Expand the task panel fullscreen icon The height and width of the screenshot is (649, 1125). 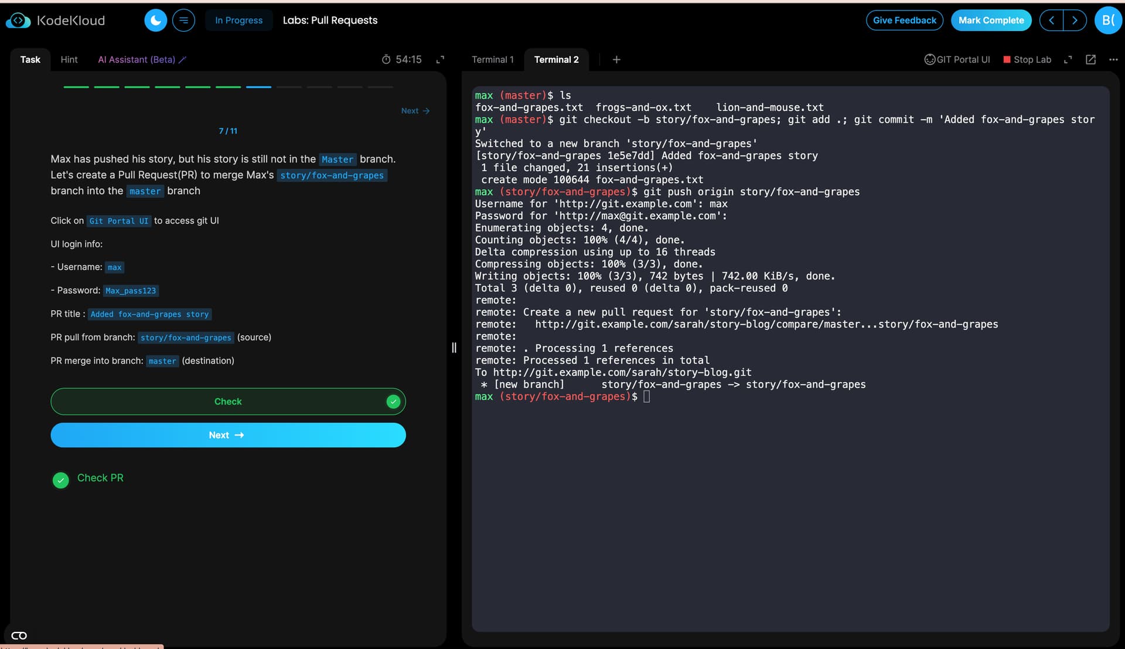(440, 59)
